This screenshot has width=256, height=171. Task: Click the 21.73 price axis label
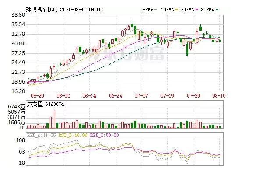[18, 72]
